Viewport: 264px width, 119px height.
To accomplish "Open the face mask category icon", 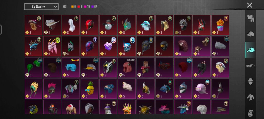I will click(x=250, y=81).
